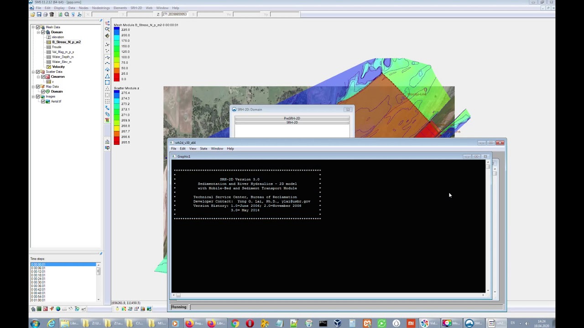Click the red '10' tool icon
This screenshot has height=328, width=584.
click(x=107, y=120)
